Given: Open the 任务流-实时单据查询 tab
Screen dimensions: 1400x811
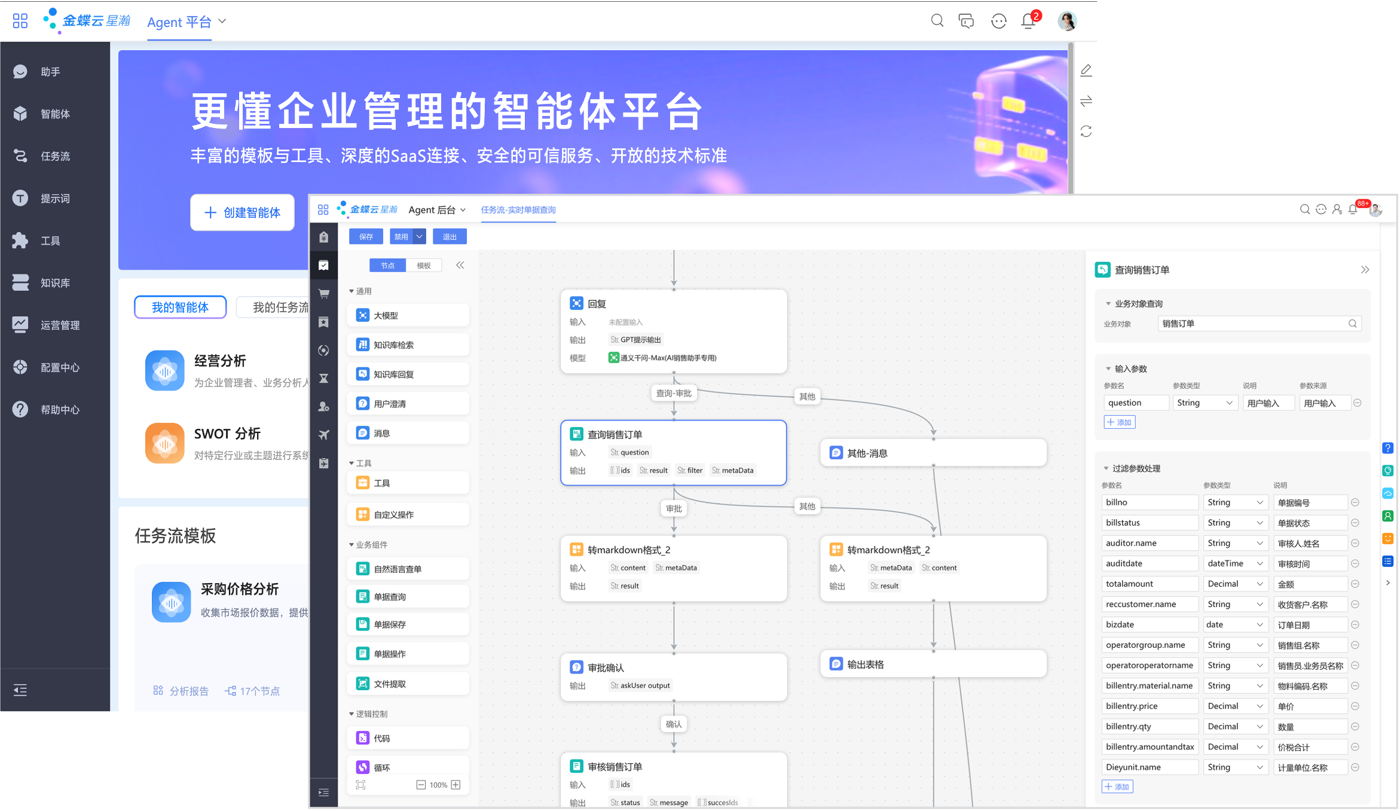Looking at the screenshot, I should click(518, 210).
